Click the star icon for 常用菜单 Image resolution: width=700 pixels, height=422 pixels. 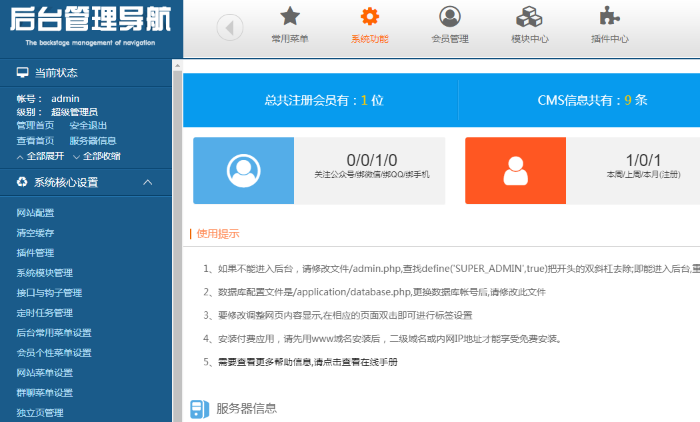tap(290, 16)
